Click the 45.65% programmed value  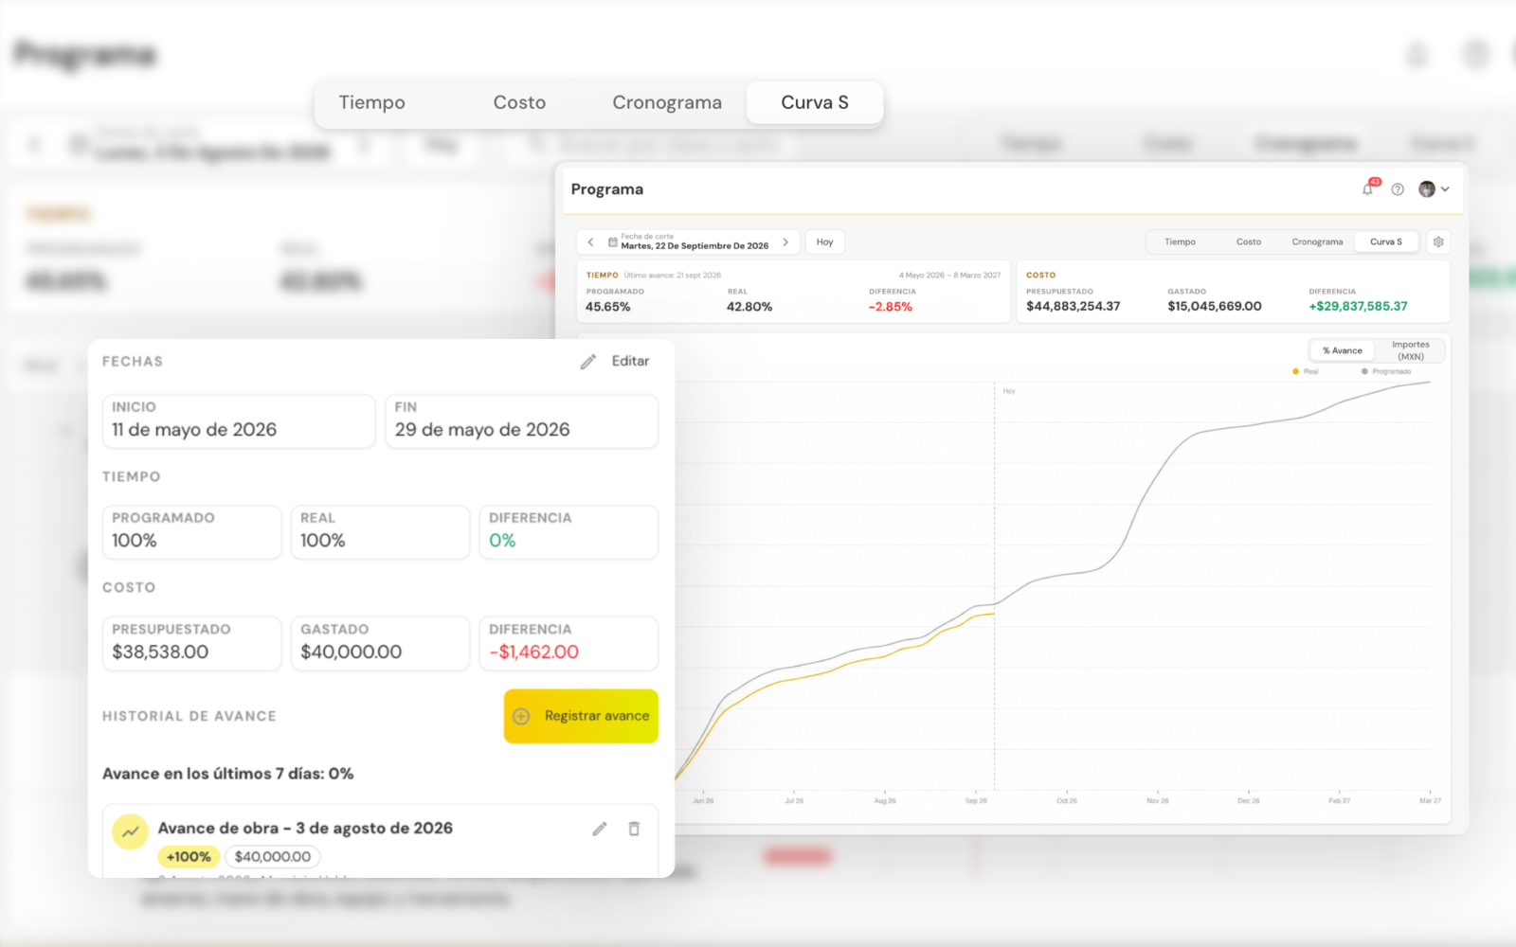608,307
